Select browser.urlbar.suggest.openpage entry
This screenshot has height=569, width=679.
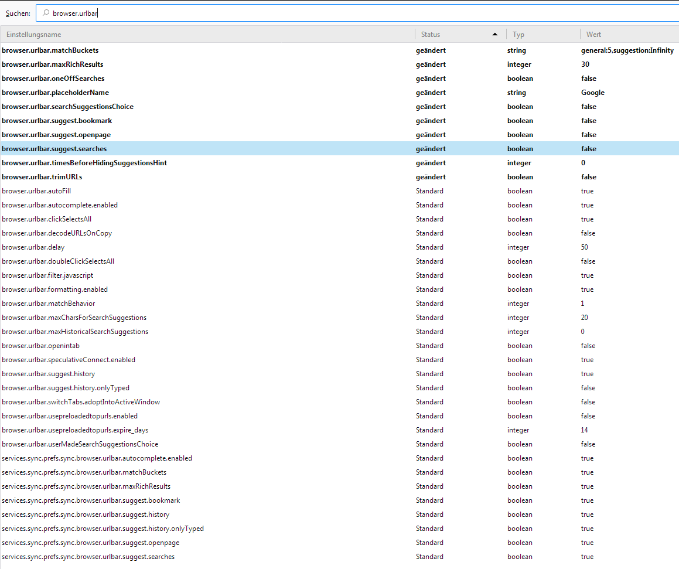[x=340, y=135]
